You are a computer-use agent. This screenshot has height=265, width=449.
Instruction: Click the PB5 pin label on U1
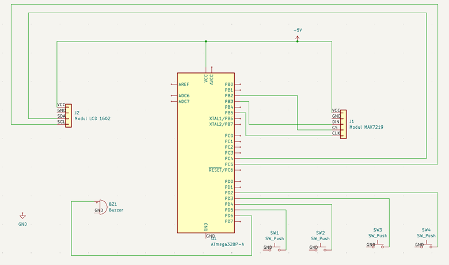coord(229,113)
